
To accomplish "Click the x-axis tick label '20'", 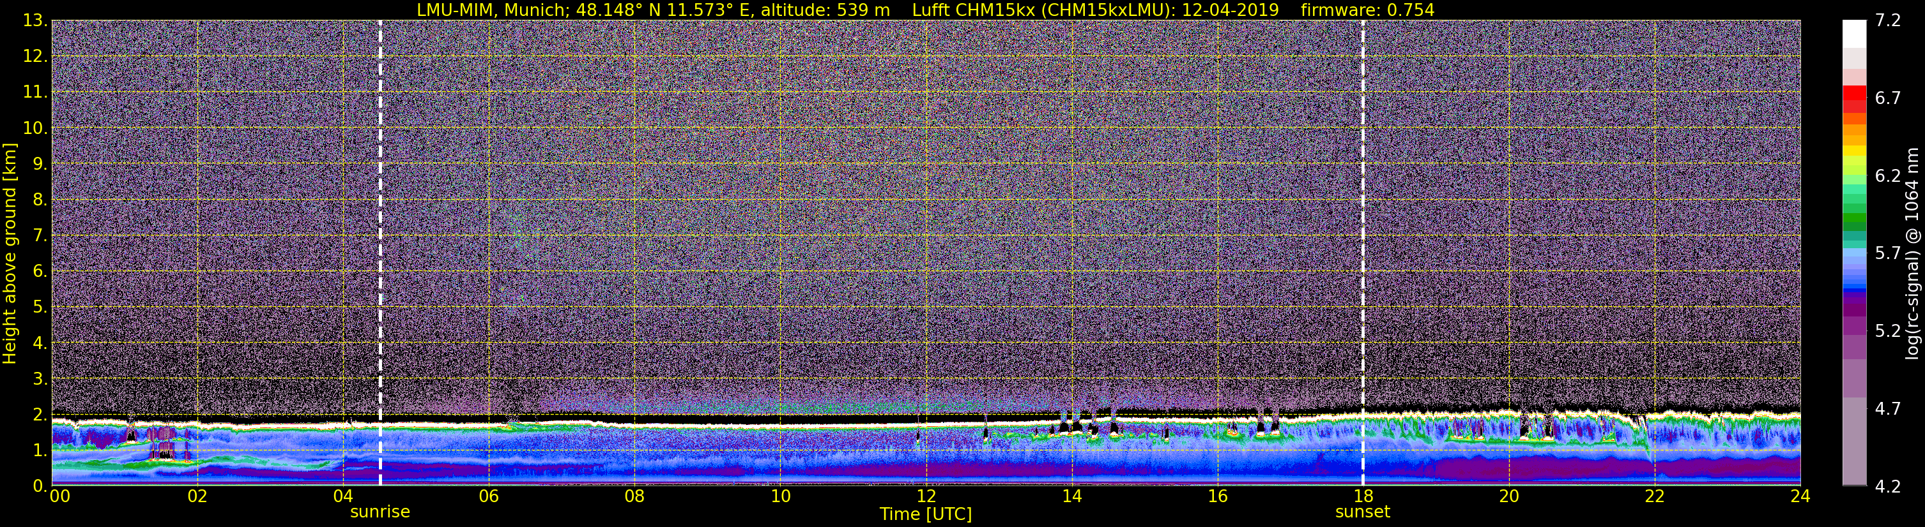I will tap(1509, 496).
